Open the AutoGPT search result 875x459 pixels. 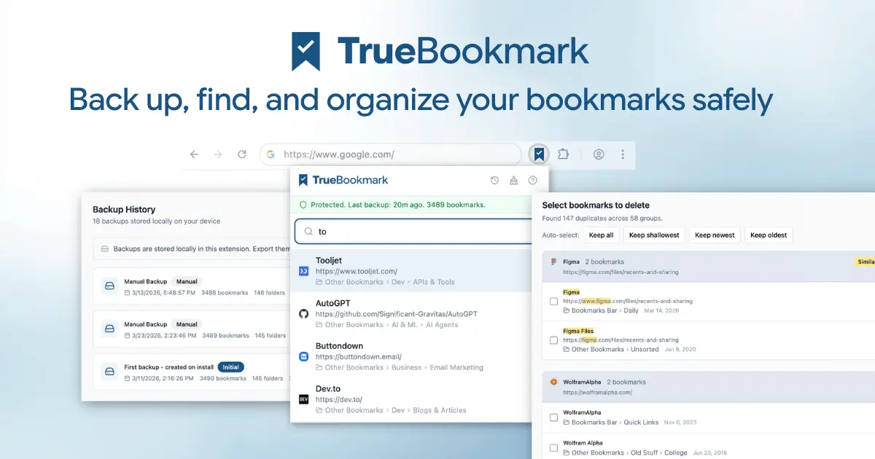[412, 313]
